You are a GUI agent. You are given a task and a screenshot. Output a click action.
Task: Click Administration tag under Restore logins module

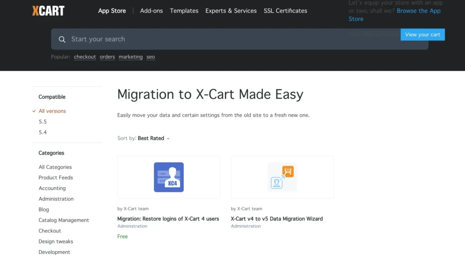click(132, 226)
